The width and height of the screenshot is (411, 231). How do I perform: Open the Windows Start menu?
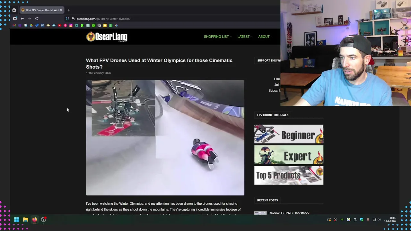coord(17,220)
